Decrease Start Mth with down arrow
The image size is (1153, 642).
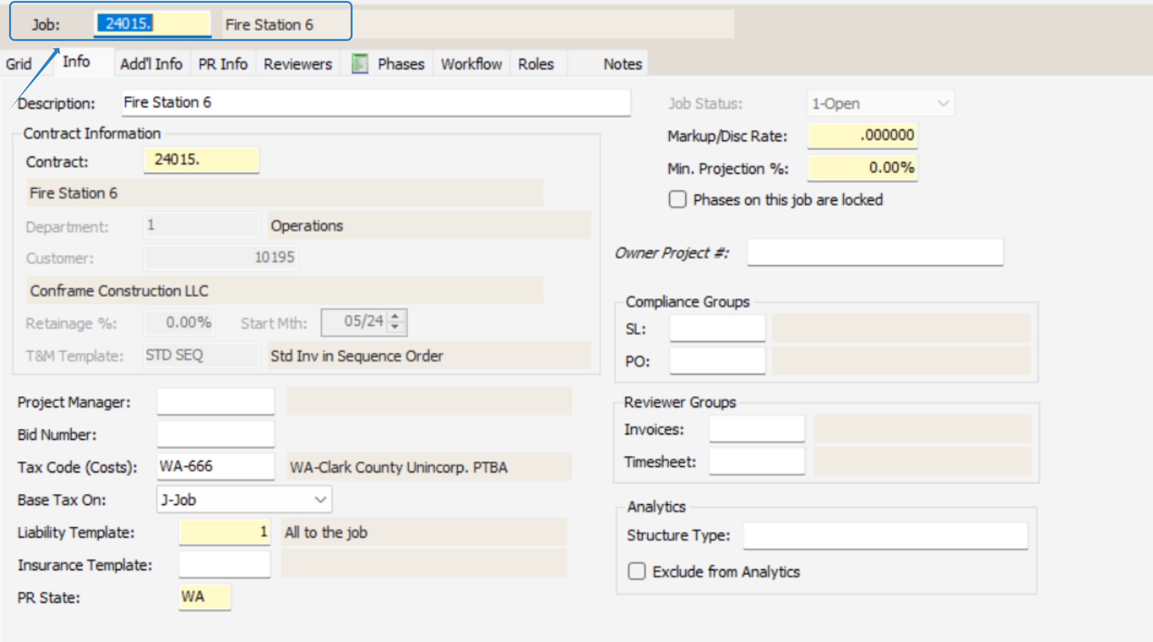coord(395,327)
